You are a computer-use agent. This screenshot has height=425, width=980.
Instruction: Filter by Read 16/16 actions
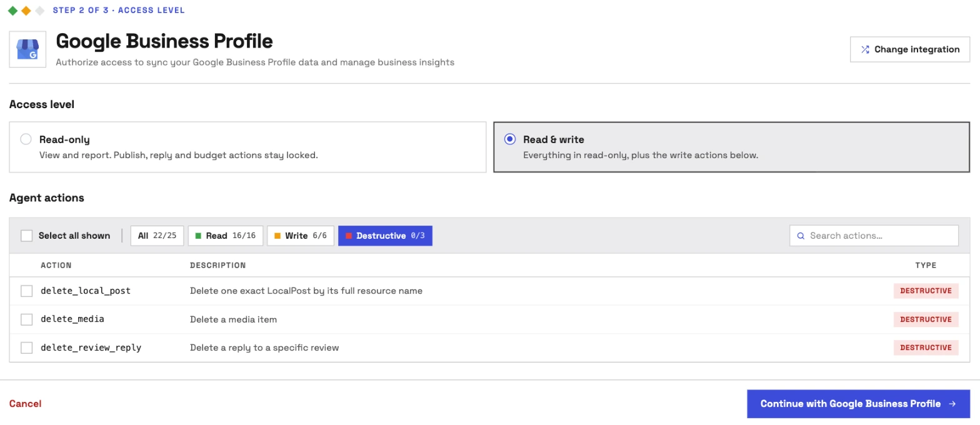pos(226,236)
